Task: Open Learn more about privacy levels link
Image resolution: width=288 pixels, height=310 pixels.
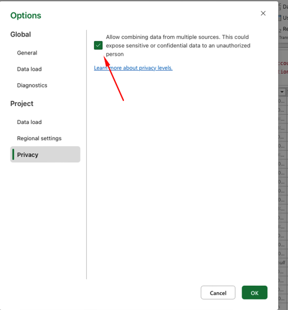Action: pos(133,68)
